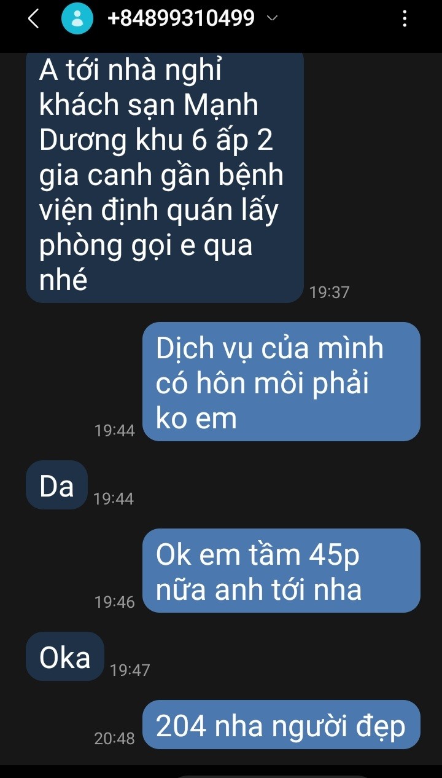Select the message "Dịch vụ của mình"
The height and width of the screenshot is (778, 442).
click(281, 382)
